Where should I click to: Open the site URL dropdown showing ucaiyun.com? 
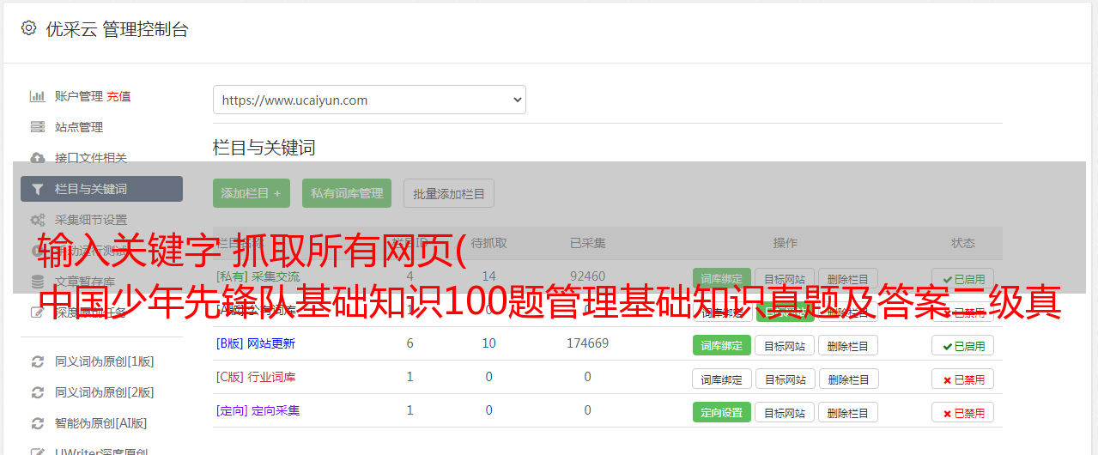369,100
